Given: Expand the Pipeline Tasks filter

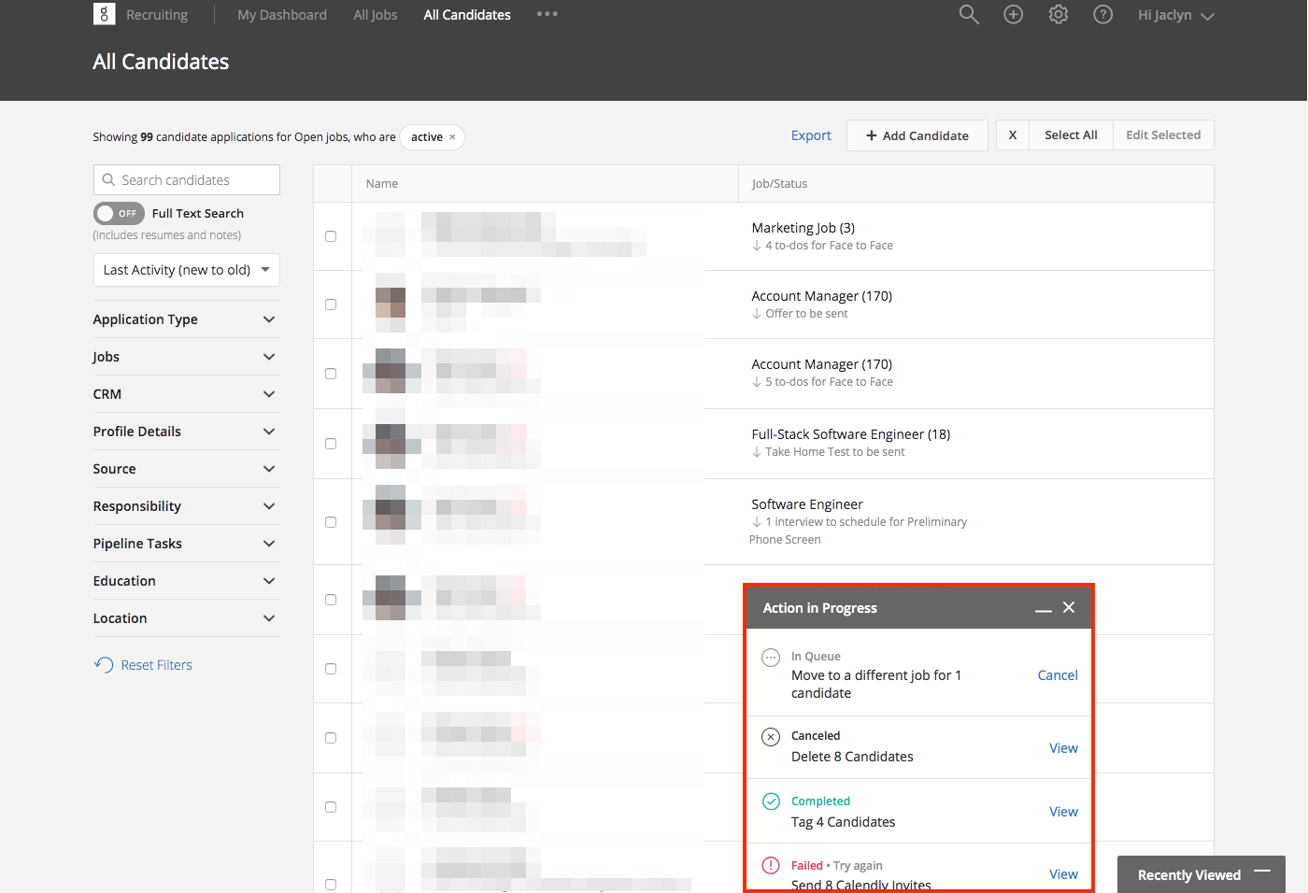Looking at the screenshot, I should (186, 544).
